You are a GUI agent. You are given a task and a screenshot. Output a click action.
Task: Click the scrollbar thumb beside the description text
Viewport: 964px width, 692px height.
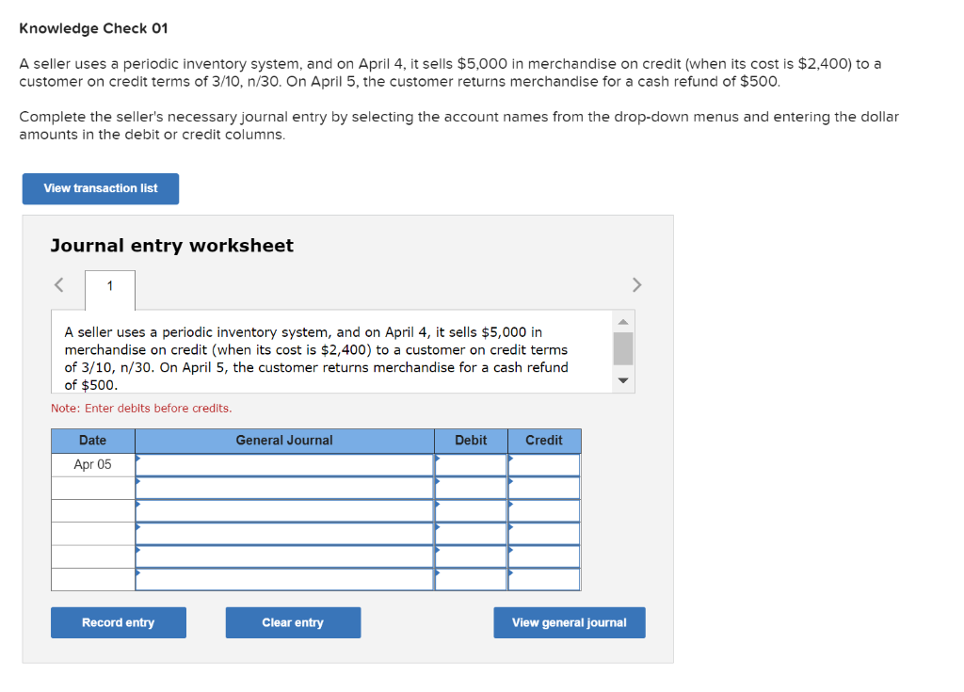[622, 350]
